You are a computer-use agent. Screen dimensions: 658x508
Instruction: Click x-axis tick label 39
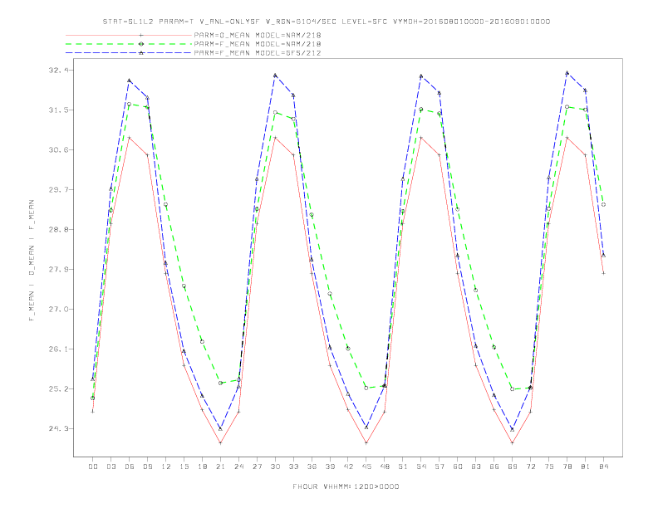coord(330,466)
